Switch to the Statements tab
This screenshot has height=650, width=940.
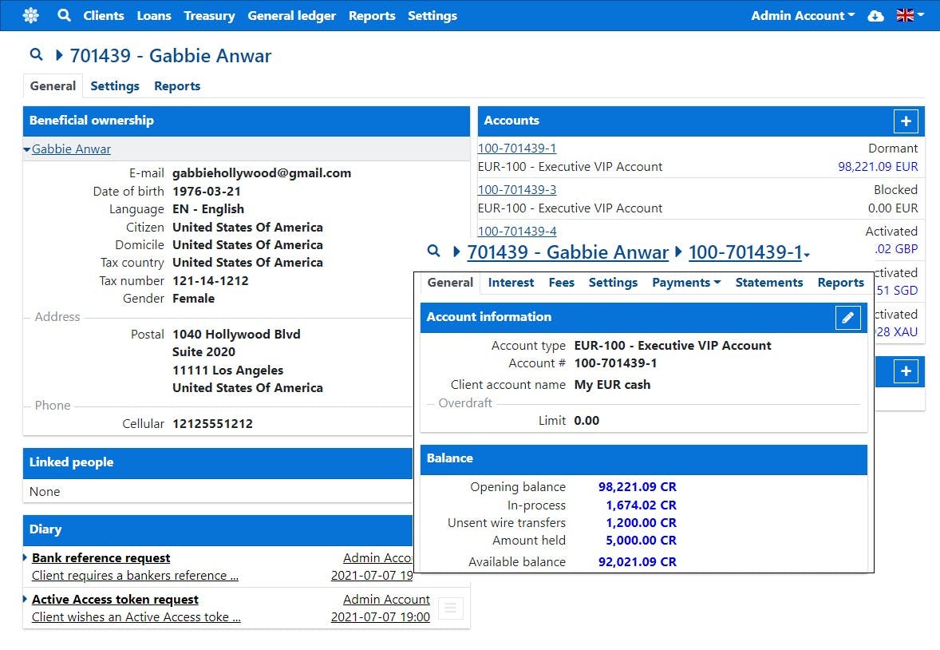pyautogui.click(x=769, y=282)
